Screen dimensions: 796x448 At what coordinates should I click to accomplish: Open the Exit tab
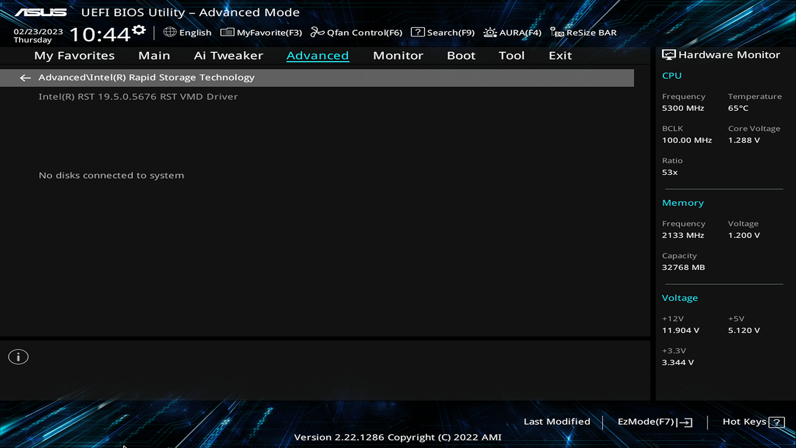[x=560, y=56]
